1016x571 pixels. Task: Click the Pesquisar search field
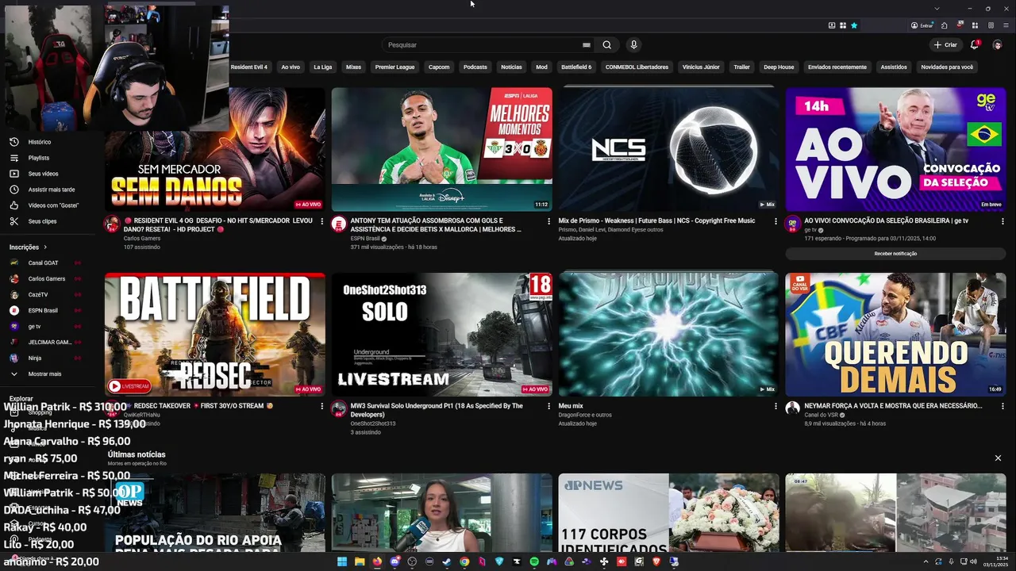point(483,45)
